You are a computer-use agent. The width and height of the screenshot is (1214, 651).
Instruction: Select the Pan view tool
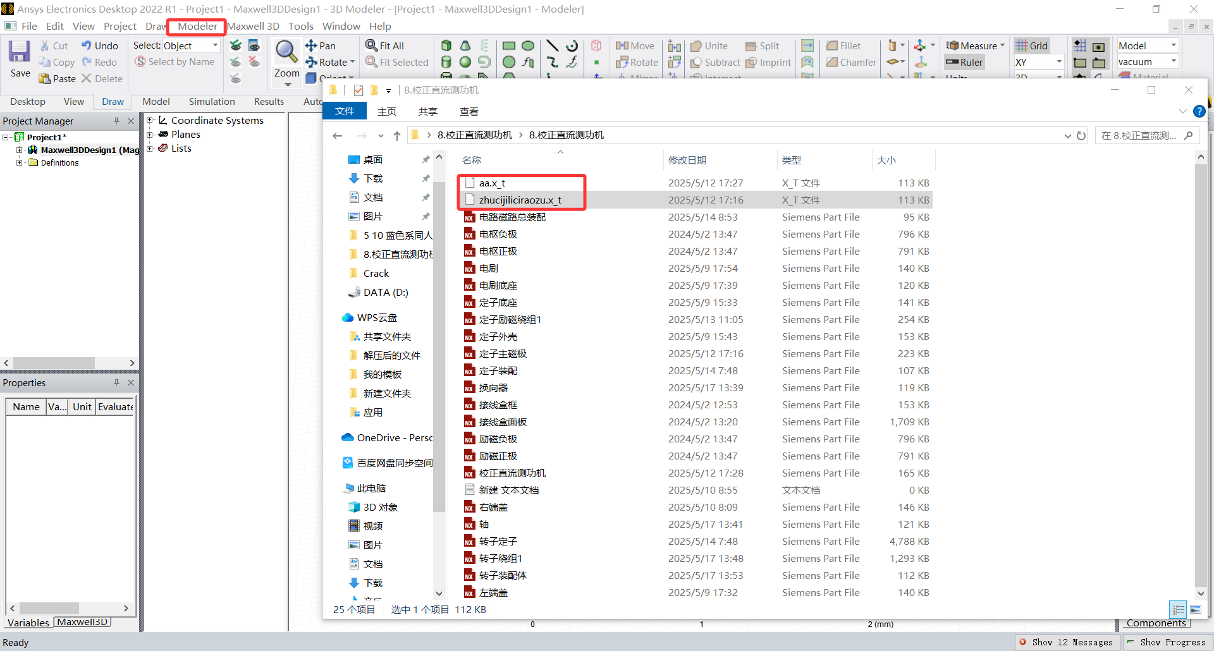click(321, 46)
